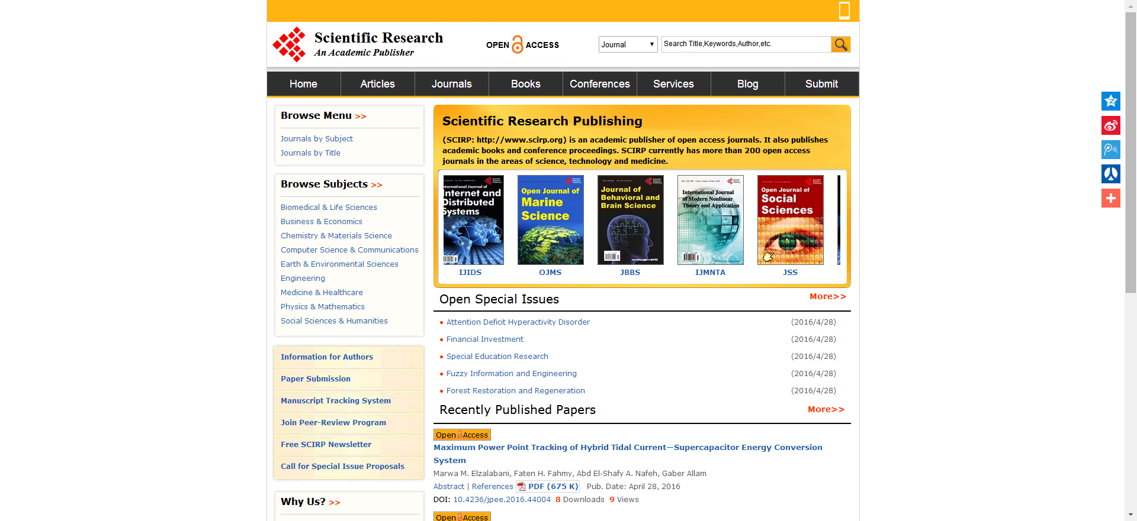The image size is (1137, 521).
Task: Open the Maximum Power Point Tracking paper
Action: pyautogui.click(x=628, y=454)
